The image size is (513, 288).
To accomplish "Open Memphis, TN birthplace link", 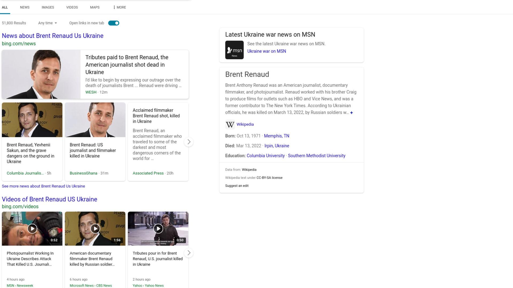I will click(x=277, y=136).
